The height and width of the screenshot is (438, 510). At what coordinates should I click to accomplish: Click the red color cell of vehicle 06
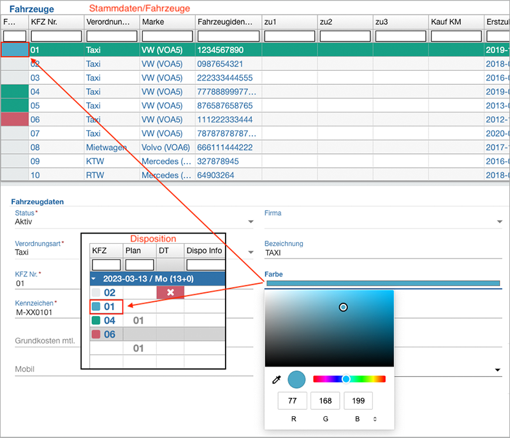pos(15,119)
